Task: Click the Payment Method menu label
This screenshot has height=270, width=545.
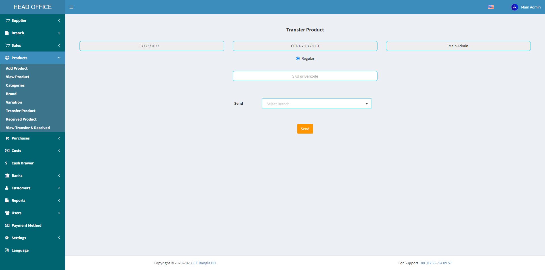Action: tap(26, 225)
